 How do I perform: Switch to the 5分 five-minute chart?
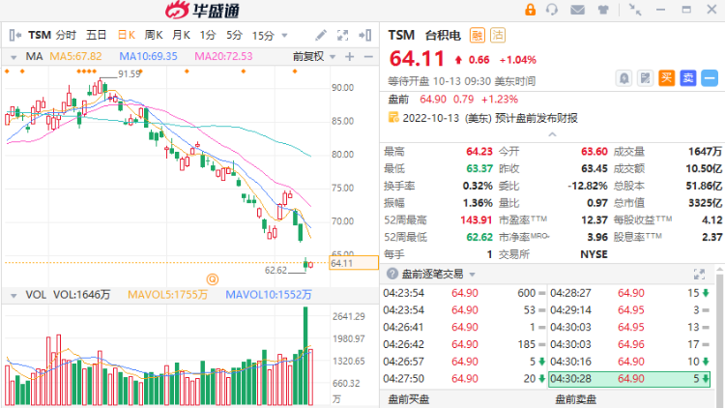pos(235,35)
